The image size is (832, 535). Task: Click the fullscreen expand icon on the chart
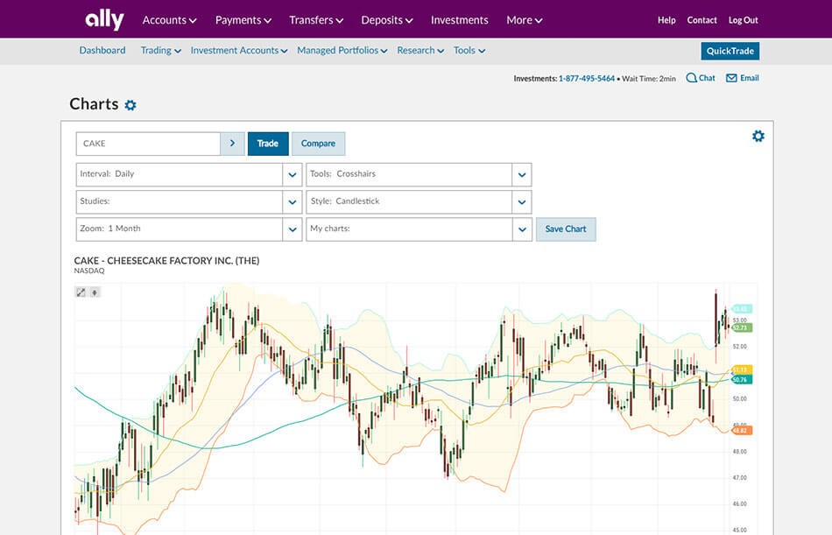[81, 291]
